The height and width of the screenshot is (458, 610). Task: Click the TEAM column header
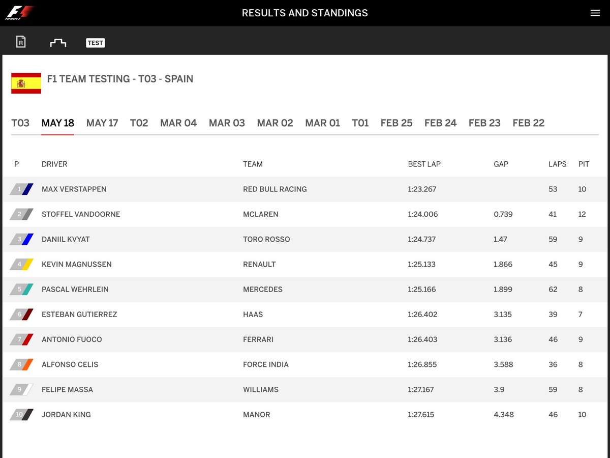click(x=253, y=164)
